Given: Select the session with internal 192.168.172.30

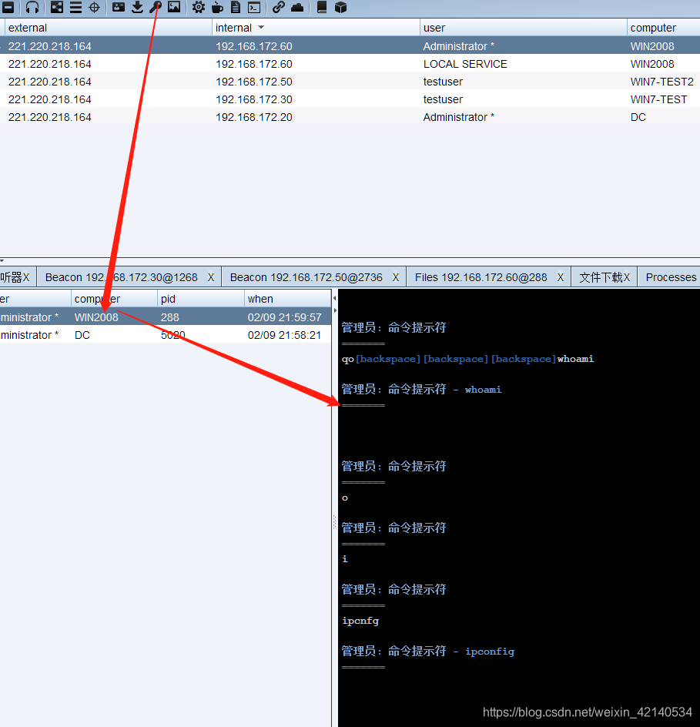Looking at the screenshot, I should click(x=350, y=99).
